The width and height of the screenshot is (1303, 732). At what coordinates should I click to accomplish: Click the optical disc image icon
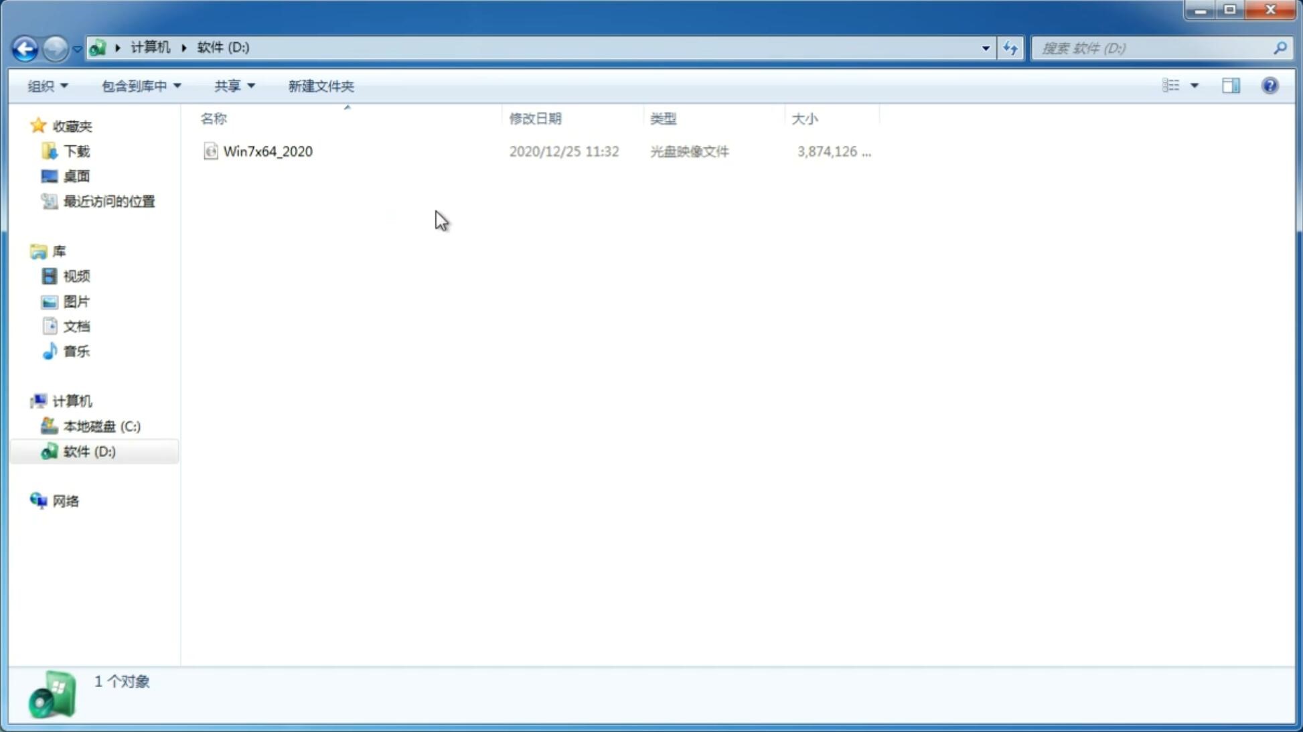click(210, 151)
